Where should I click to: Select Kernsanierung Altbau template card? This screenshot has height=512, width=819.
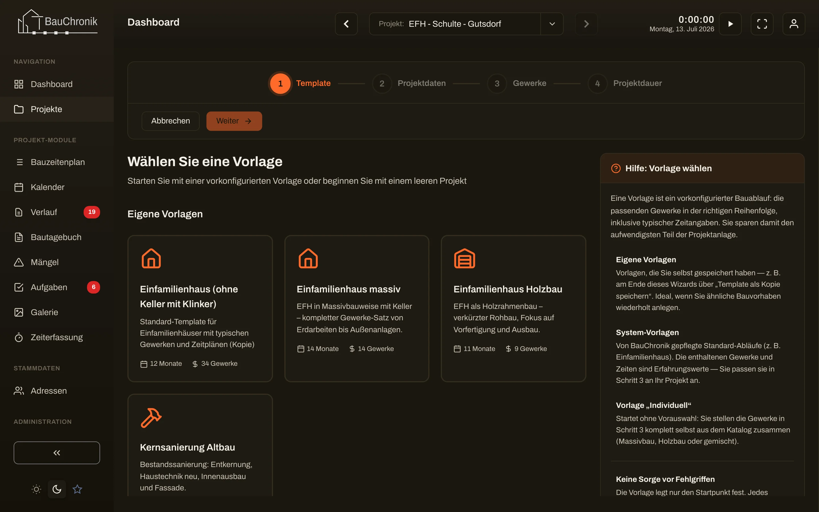(x=200, y=445)
